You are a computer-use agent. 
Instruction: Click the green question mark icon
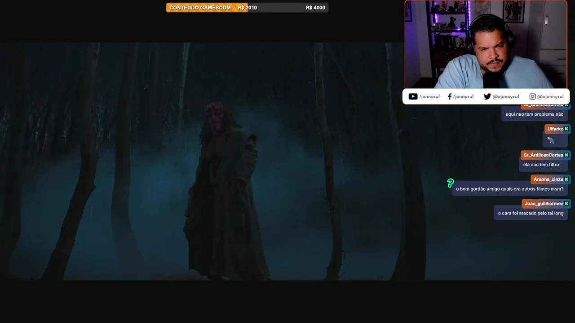click(x=451, y=183)
